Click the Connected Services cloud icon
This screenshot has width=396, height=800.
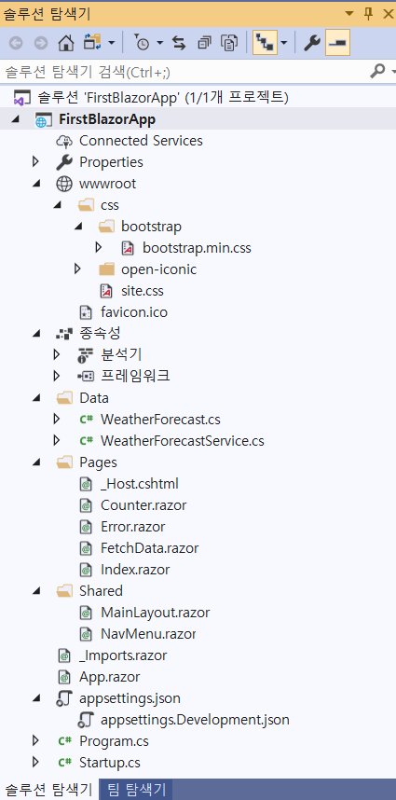click(64, 141)
